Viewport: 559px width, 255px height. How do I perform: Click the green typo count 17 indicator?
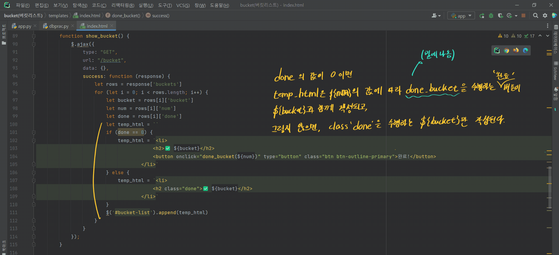(x=529, y=36)
